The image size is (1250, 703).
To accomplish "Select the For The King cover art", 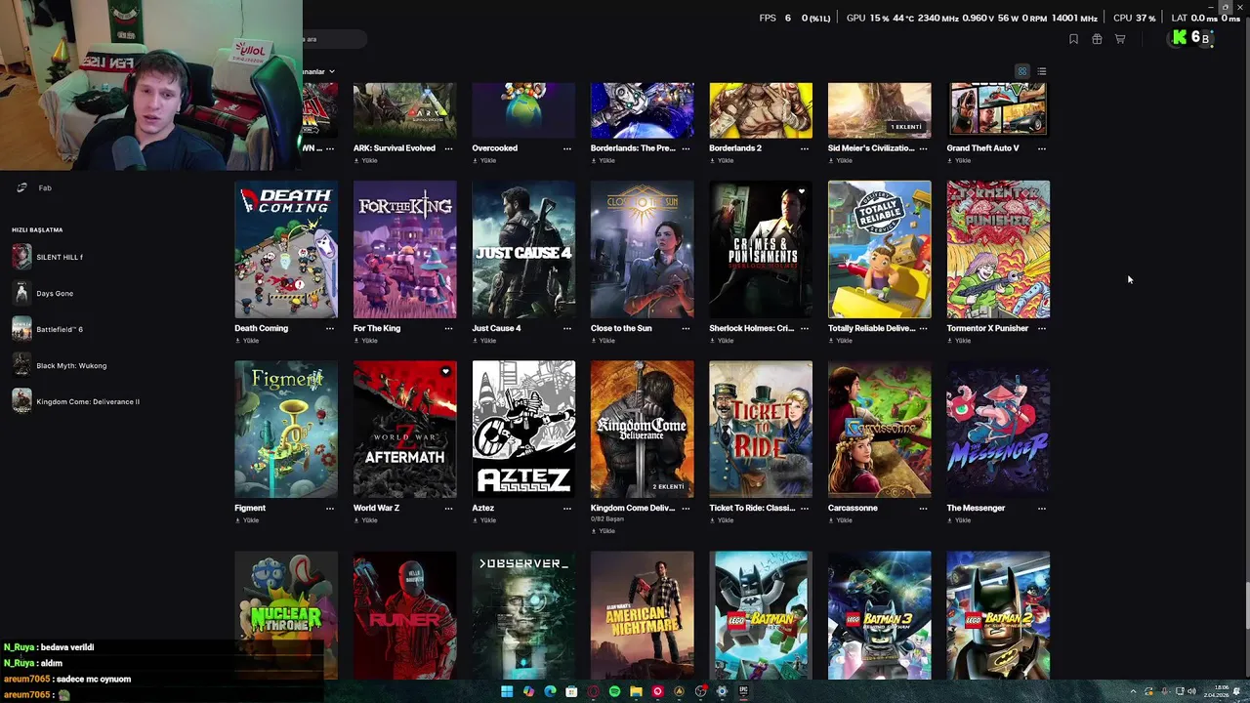I will (404, 249).
